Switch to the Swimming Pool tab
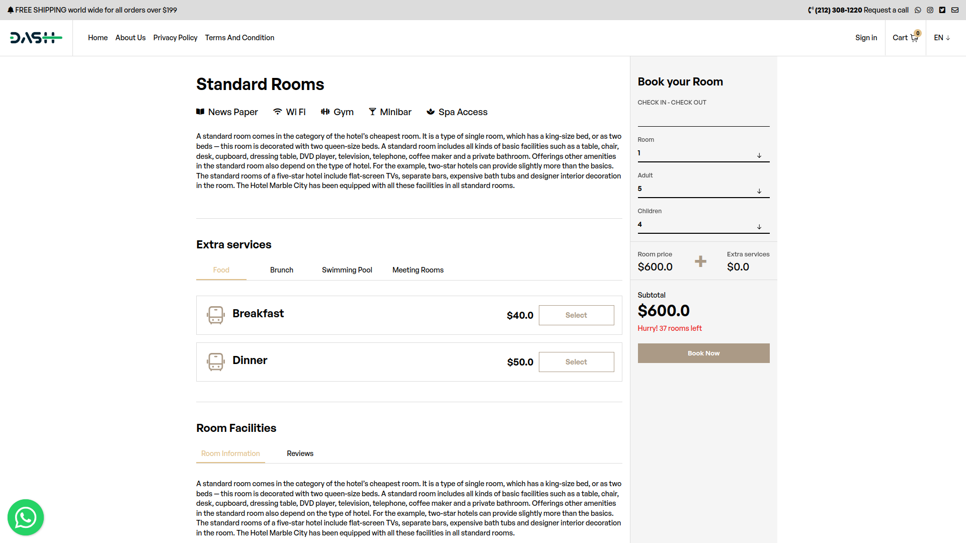The width and height of the screenshot is (966, 543). 347,270
